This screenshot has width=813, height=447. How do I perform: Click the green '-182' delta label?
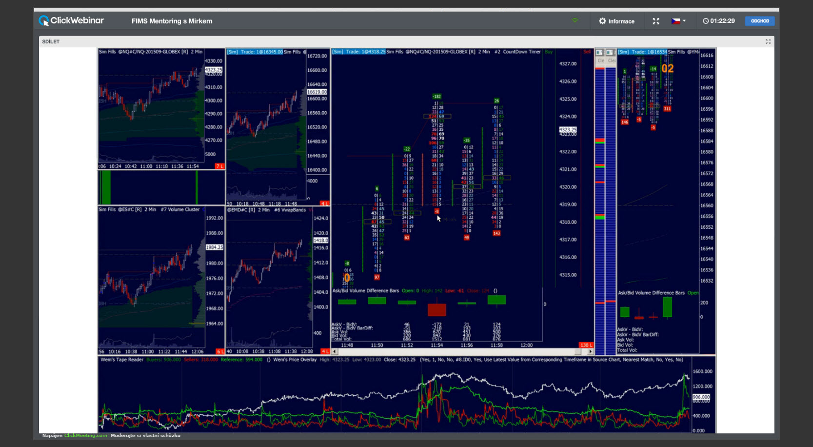coord(436,97)
